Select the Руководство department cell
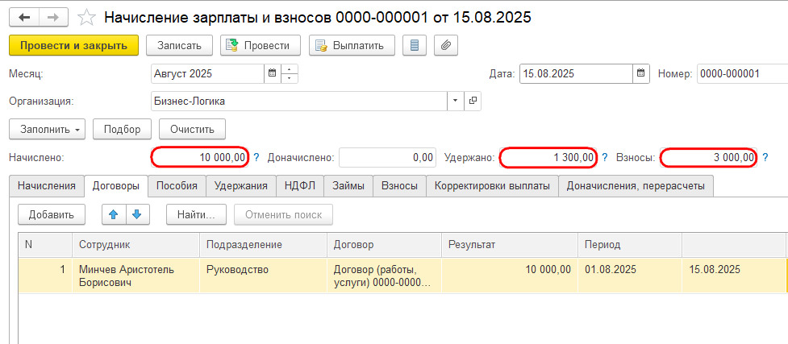 (x=263, y=276)
